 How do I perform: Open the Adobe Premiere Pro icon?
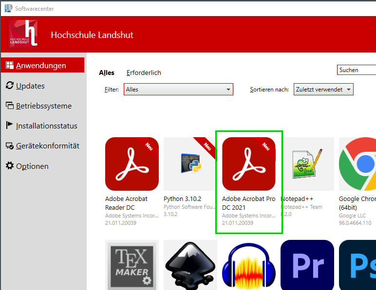307,265
